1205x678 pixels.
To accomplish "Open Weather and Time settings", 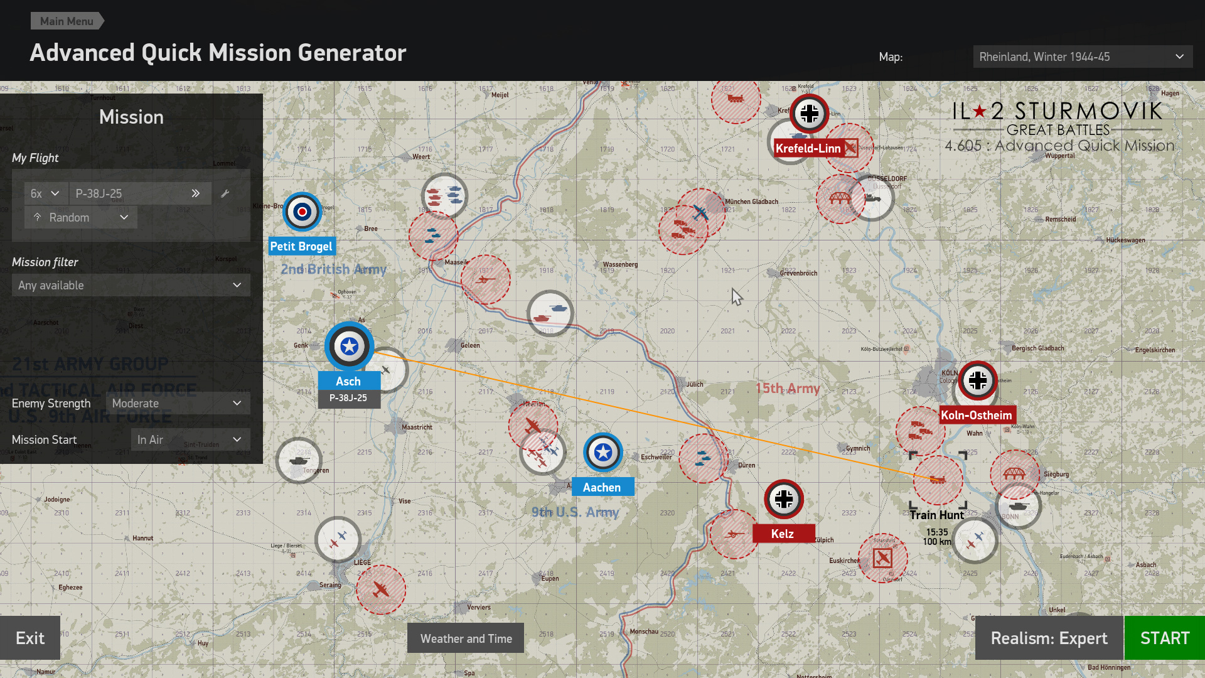I will click(466, 638).
